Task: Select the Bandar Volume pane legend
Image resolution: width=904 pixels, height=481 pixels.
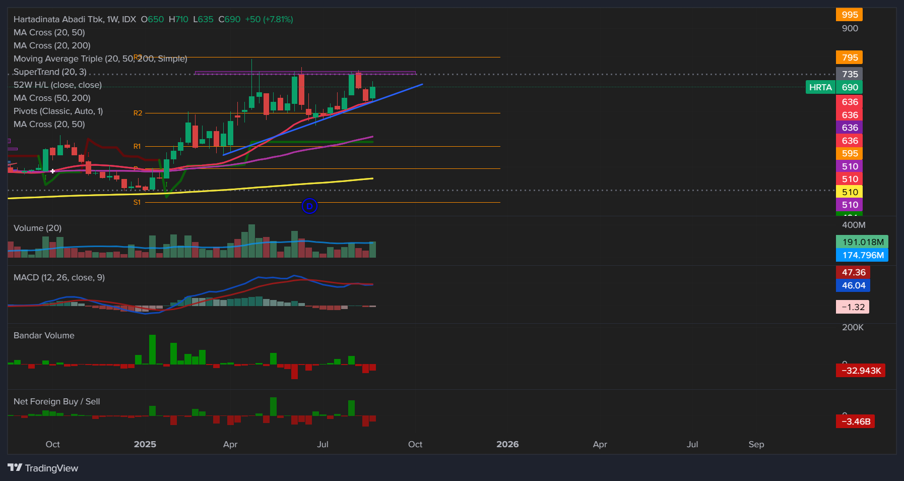Action: pyautogui.click(x=44, y=335)
